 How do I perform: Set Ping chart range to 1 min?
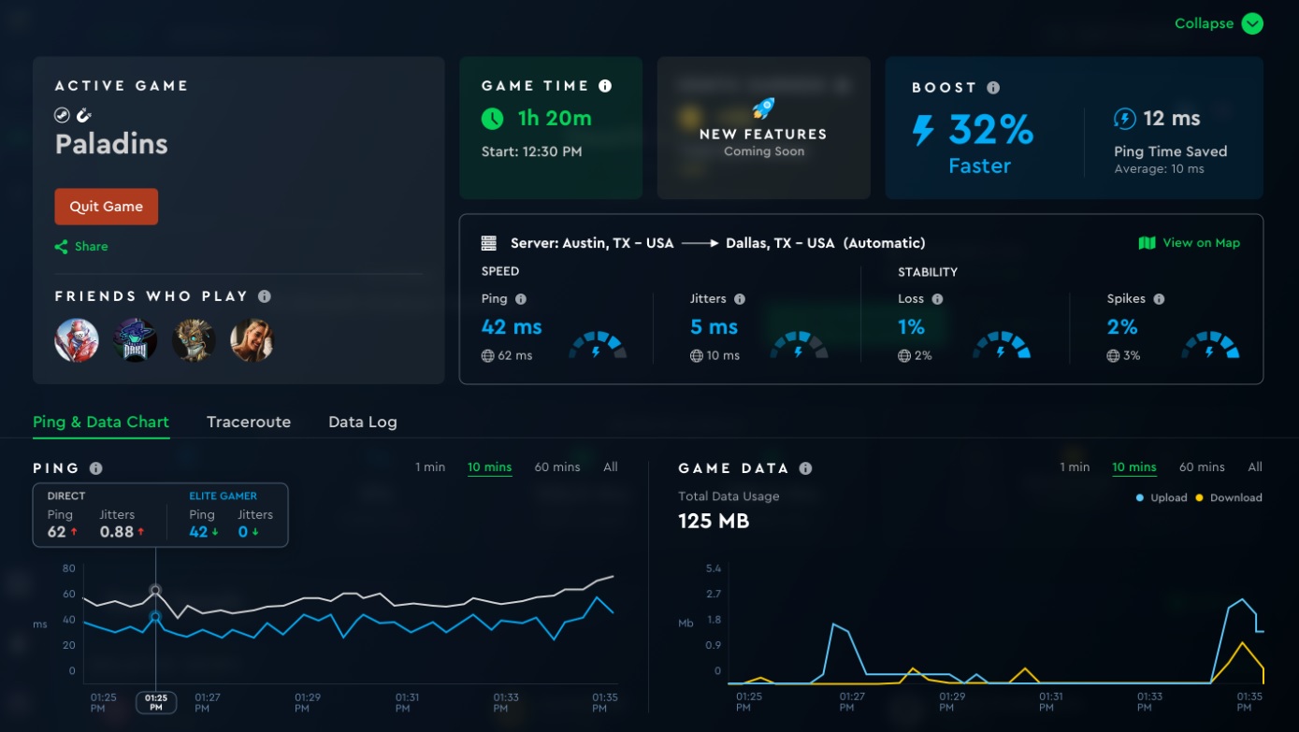(430, 467)
